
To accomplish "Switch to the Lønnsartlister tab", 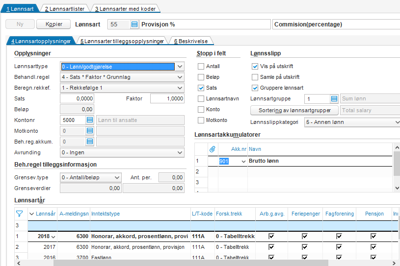I will tap(65, 9).
